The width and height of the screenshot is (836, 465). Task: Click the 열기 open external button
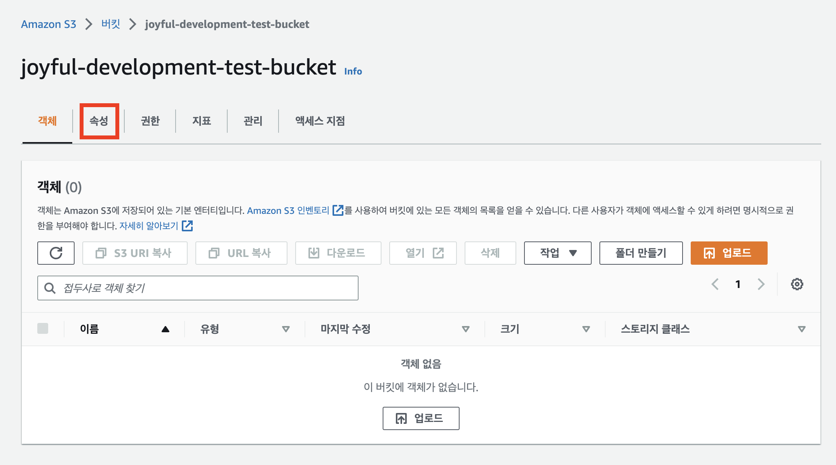coord(423,253)
